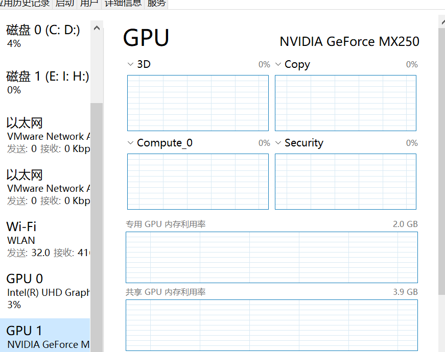Click the 3D usage graph
445x352 pixels.
(x=198, y=103)
